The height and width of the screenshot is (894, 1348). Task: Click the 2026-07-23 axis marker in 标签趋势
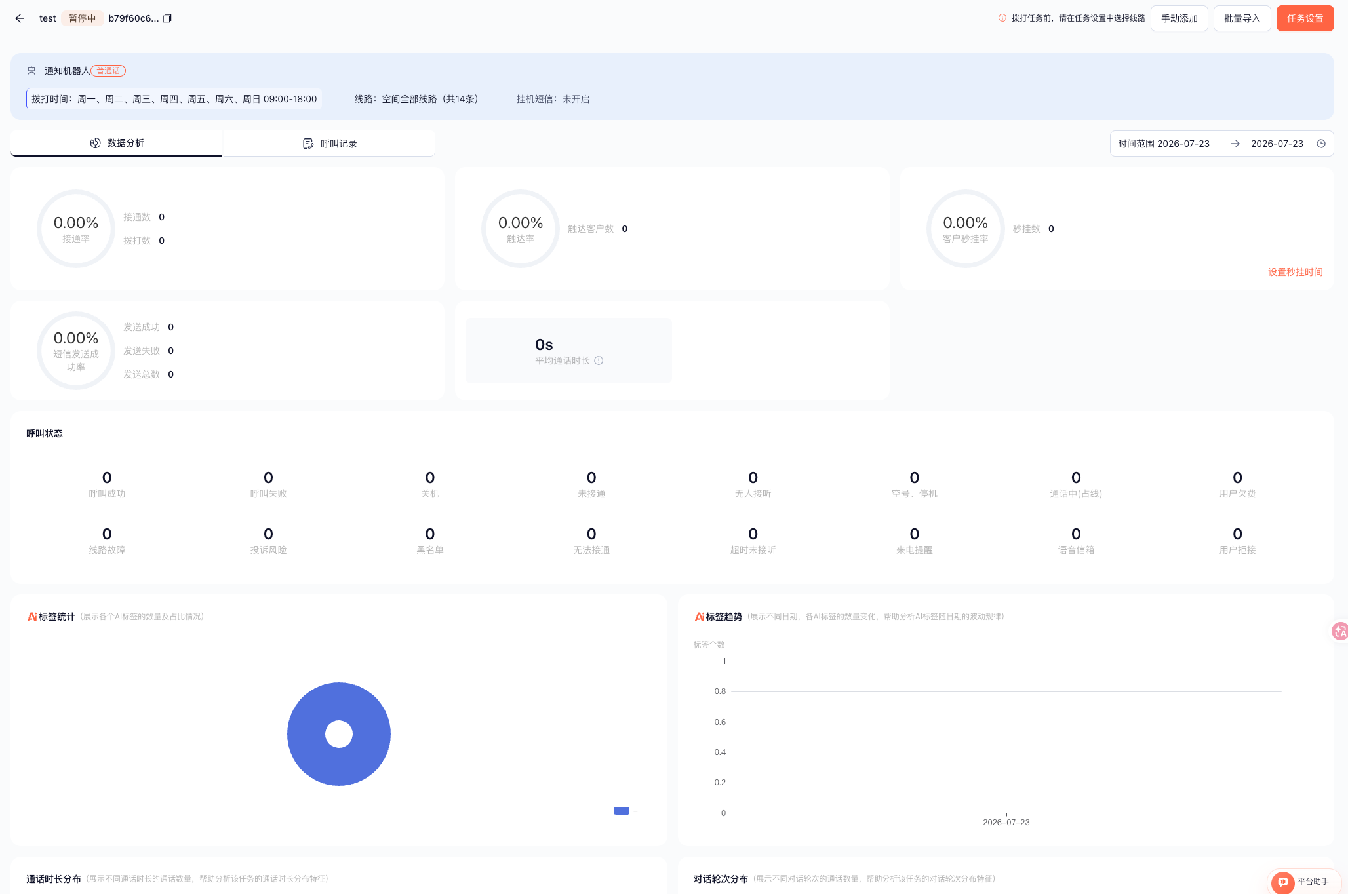1006,822
